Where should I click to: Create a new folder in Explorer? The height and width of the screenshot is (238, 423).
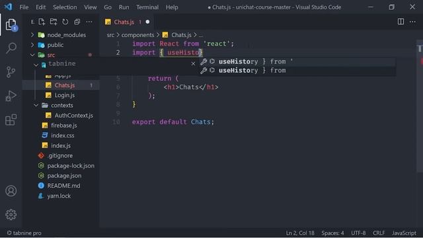pyautogui.click(x=54, y=22)
